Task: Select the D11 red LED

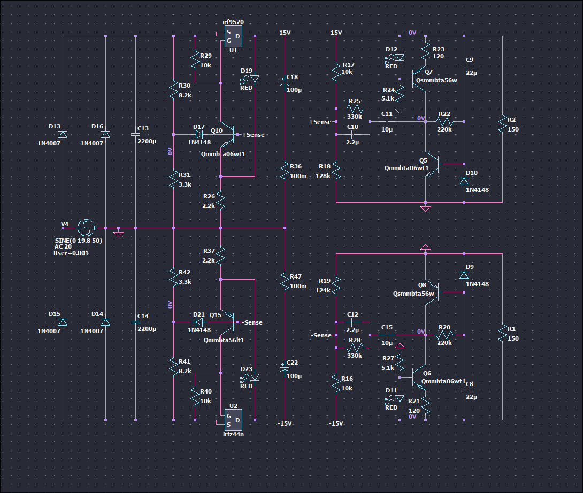Action: pyautogui.click(x=395, y=399)
